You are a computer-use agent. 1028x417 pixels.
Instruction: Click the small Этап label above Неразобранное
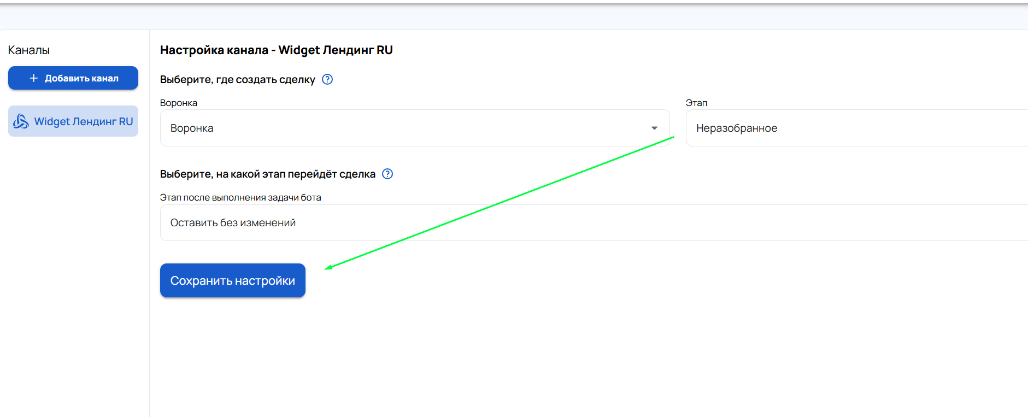click(696, 103)
